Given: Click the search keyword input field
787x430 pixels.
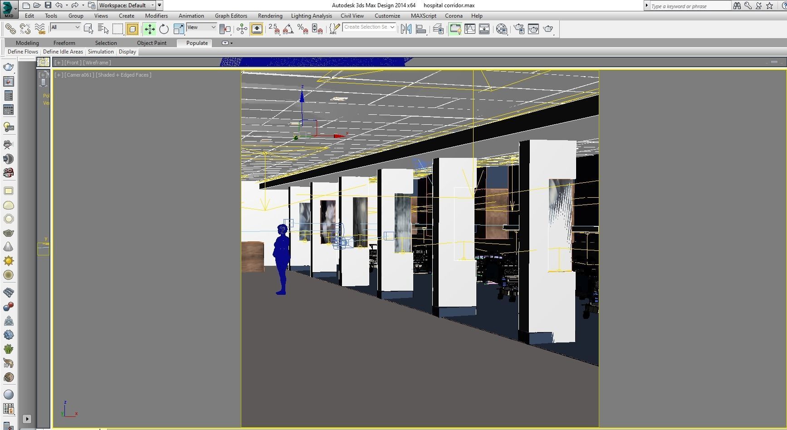Looking at the screenshot, I should [690, 6].
